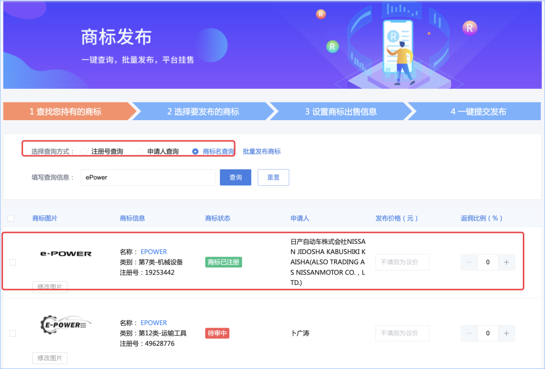545x369 pixels.
Task: Click the applicant name 卜广涛
Action: pyautogui.click(x=300, y=333)
